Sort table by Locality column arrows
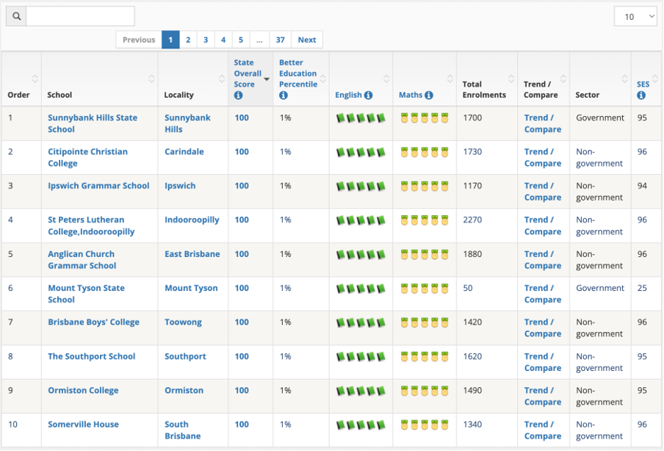This screenshot has height=451, width=664. 220,79
